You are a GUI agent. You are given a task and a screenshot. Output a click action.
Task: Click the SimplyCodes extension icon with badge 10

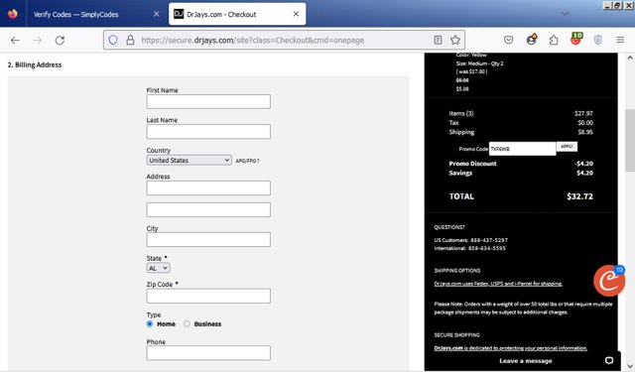click(x=575, y=39)
